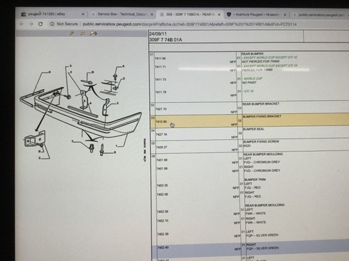Image resolution: width=349 pixels, height=261 pixels.
Task: Switch to the peugeot 741393 eBay tab
Action: pyautogui.click(x=47, y=14)
